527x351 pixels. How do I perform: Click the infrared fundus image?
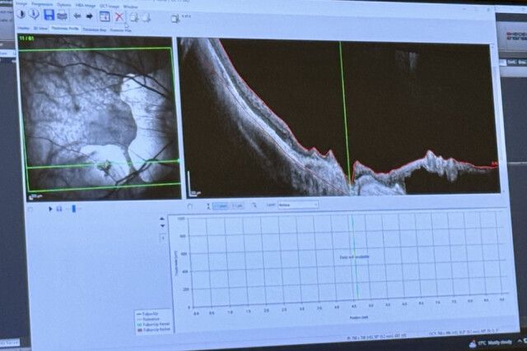click(x=95, y=118)
